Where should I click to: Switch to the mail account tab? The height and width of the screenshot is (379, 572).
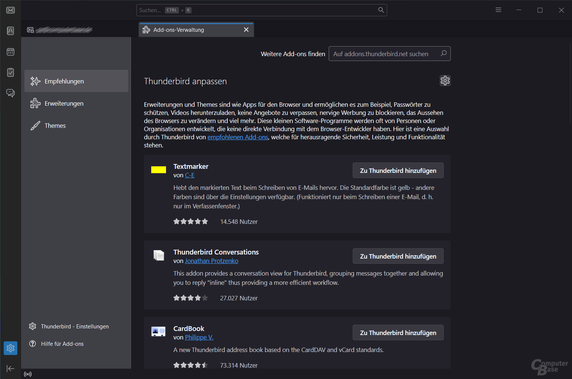pyautogui.click(x=60, y=30)
